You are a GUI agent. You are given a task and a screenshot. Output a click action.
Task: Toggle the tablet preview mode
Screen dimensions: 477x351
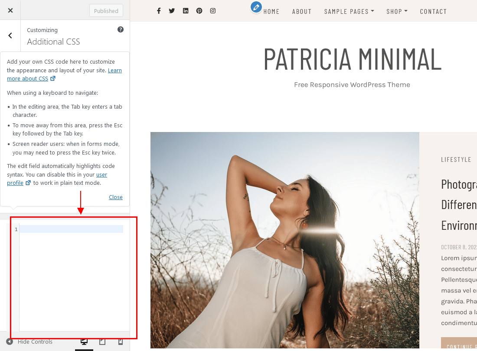pos(102,341)
